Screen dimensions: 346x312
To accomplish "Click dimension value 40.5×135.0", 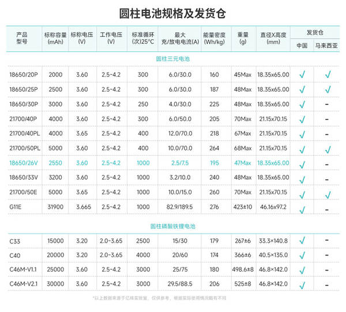I will click(x=273, y=255).
